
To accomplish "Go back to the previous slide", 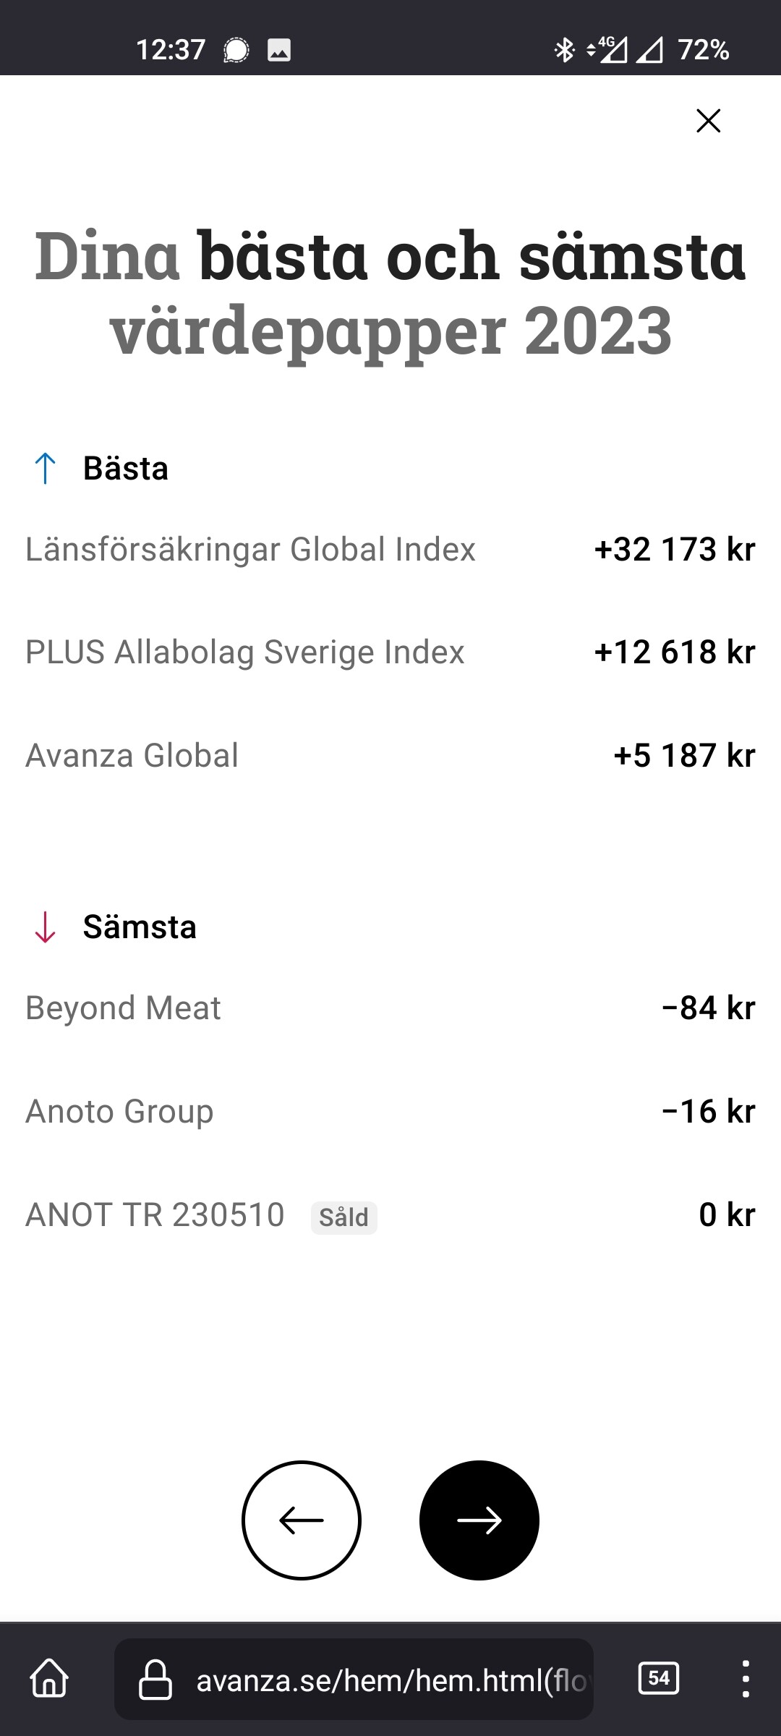I will 301,1520.
